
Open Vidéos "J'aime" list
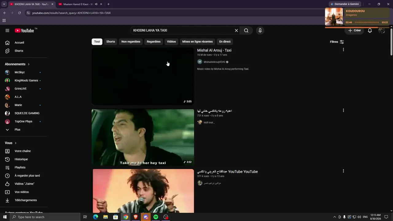24,184
